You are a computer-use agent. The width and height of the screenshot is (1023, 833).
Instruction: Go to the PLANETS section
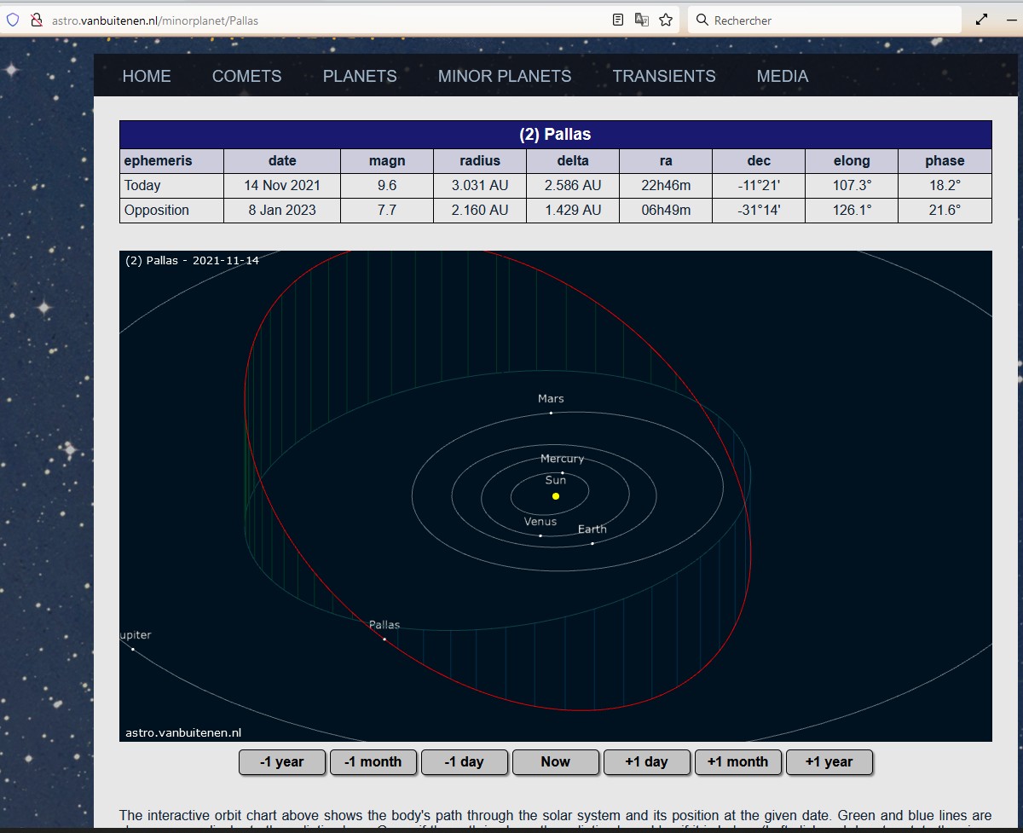click(x=360, y=77)
